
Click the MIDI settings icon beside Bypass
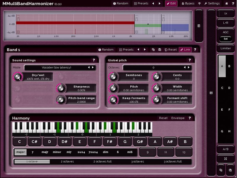point(199,3)
